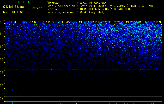
Task: Click the ICOM IC-575 receiver text
Action: pyautogui.click(x=105, y=9)
